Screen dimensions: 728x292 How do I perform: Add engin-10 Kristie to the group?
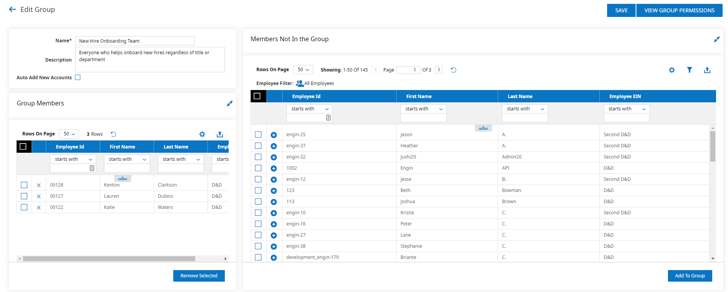click(x=274, y=213)
